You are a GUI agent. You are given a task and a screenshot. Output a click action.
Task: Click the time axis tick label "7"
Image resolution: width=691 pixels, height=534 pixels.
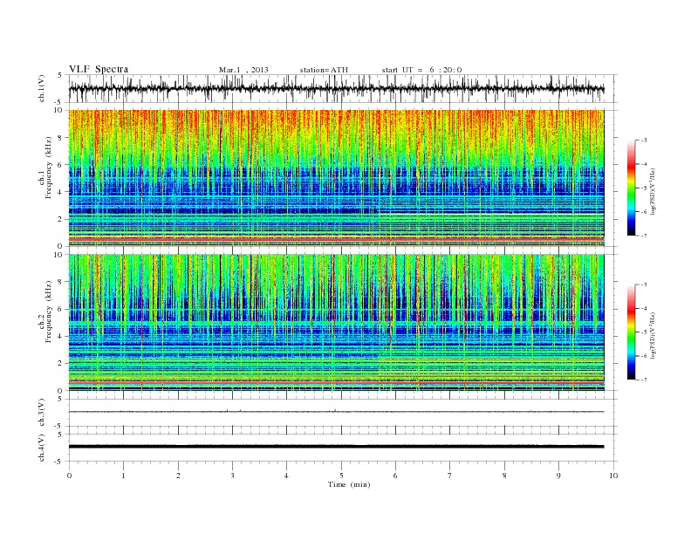pyautogui.click(x=450, y=476)
